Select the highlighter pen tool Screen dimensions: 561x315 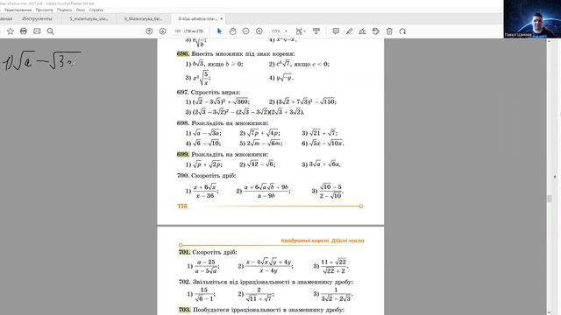(x=349, y=31)
